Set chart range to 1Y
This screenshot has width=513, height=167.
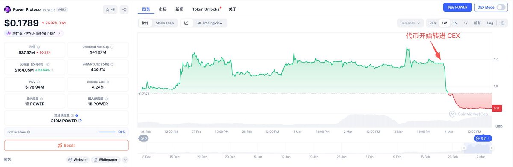[x=466, y=23]
